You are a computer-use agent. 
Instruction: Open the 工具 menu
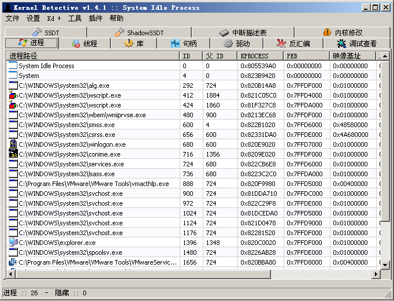point(75,18)
